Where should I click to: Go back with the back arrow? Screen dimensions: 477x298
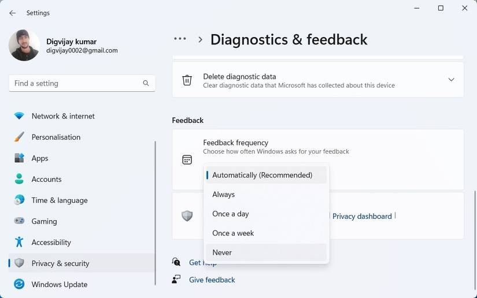click(13, 13)
